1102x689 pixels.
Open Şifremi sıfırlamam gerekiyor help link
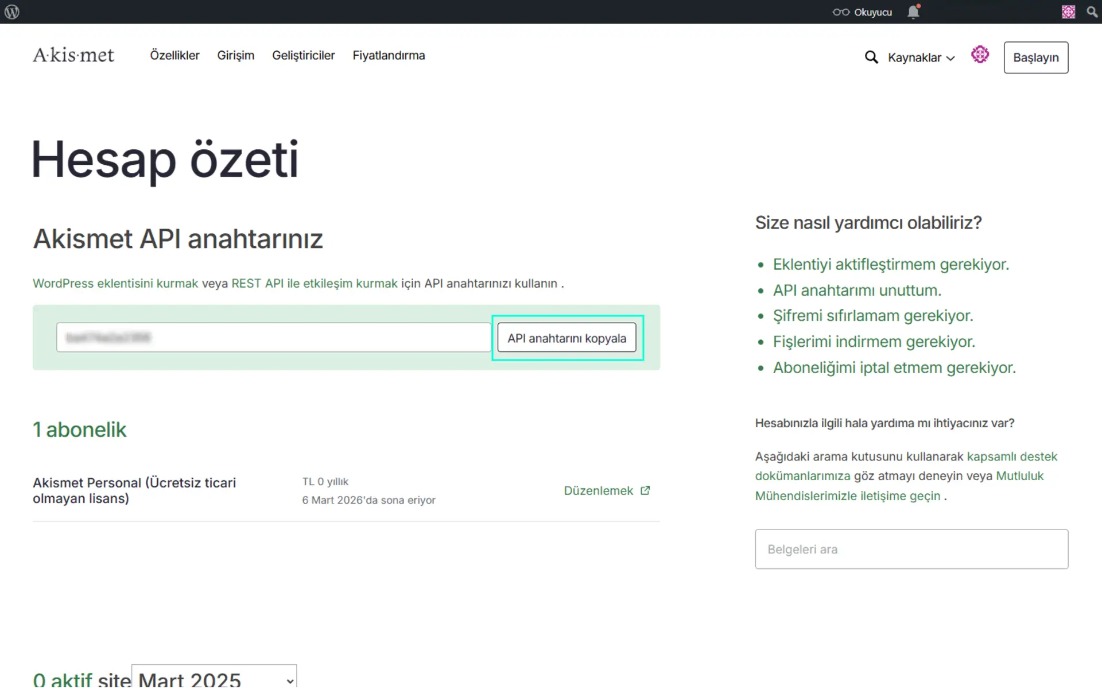[x=873, y=316]
